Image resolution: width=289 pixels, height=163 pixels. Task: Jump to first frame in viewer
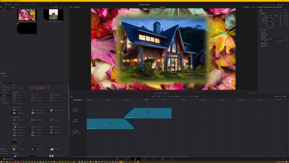coord(155,93)
